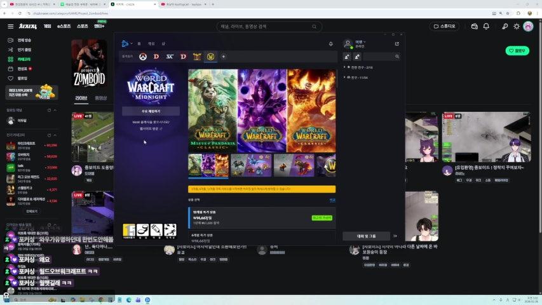Toggle Chzzk light/dark theme sun icon
This screenshot has height=305, width=542.
click(517, 26)
